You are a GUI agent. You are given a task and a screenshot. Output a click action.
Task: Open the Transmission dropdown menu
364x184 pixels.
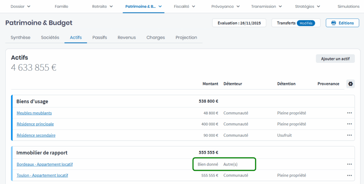[x=267, y=6]
